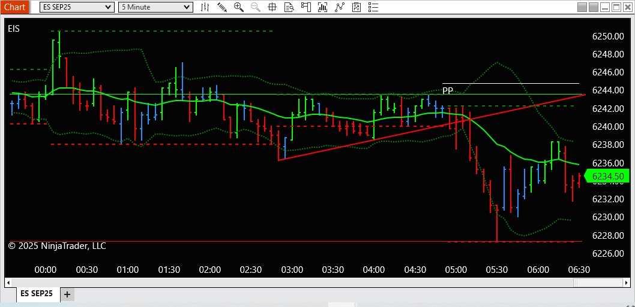Maximize the chart window
Viewport: 635px width, 307px height.
[x=616, y=7]
